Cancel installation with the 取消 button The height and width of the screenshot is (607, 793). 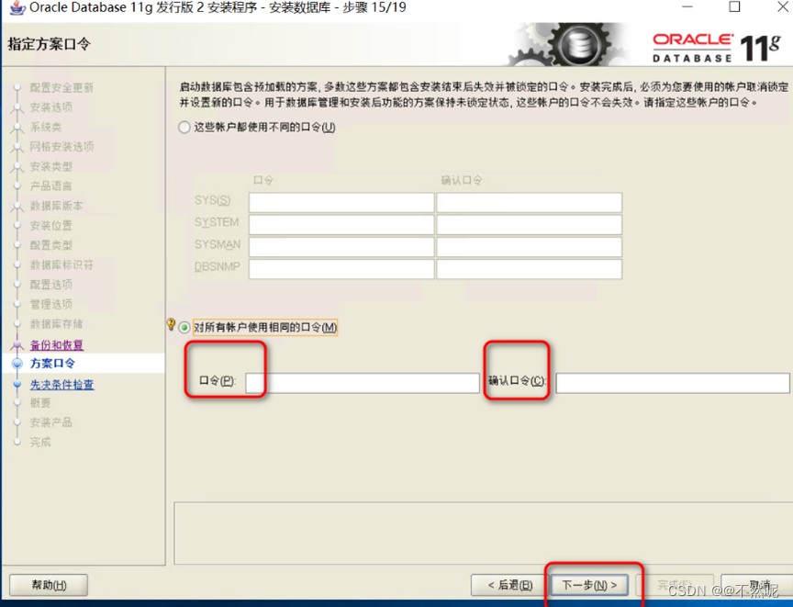point(759,585)
